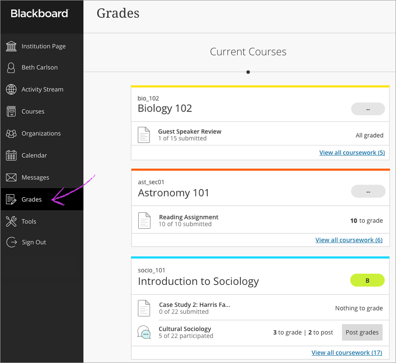Click the Grades icon in the sidebar
Image resolution: width=396 pixels, height=363 pixels.
[x=10, y=199]
